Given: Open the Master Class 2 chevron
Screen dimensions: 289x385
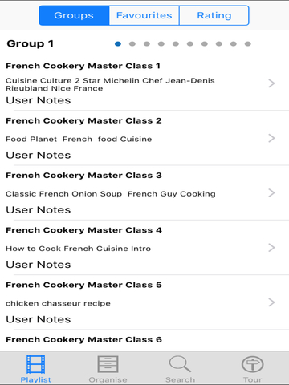Looking at the screenshot, I should 271,138.
